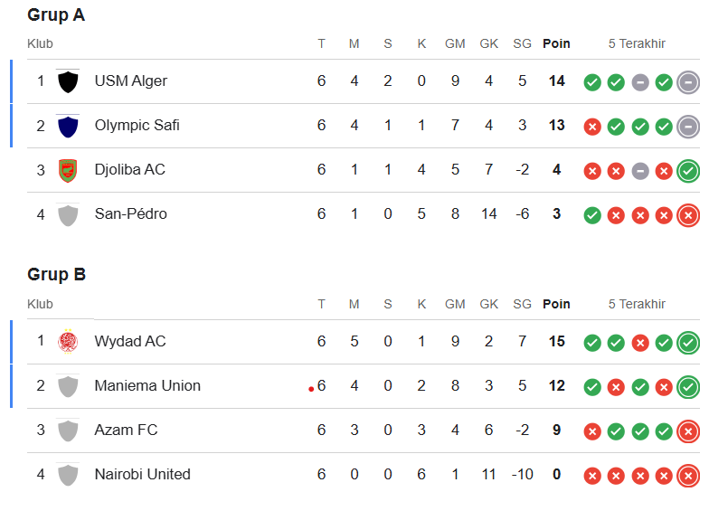Click San-Pédro's first green win icon
Screen dimensions: 728x511
[x=592, y=214]
